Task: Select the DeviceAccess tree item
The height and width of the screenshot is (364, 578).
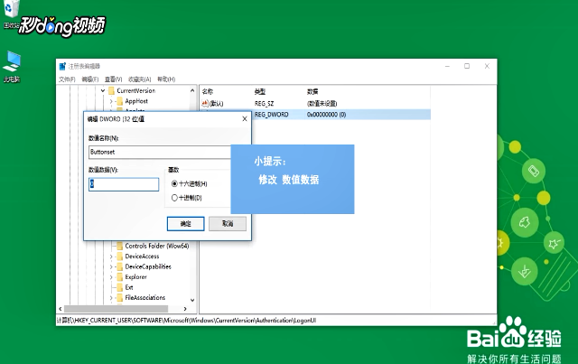Action: click(x=142, y=257)
